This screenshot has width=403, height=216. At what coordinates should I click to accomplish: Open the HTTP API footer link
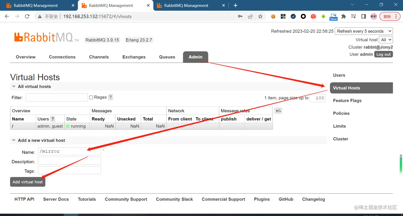click(x=25, y=199)
